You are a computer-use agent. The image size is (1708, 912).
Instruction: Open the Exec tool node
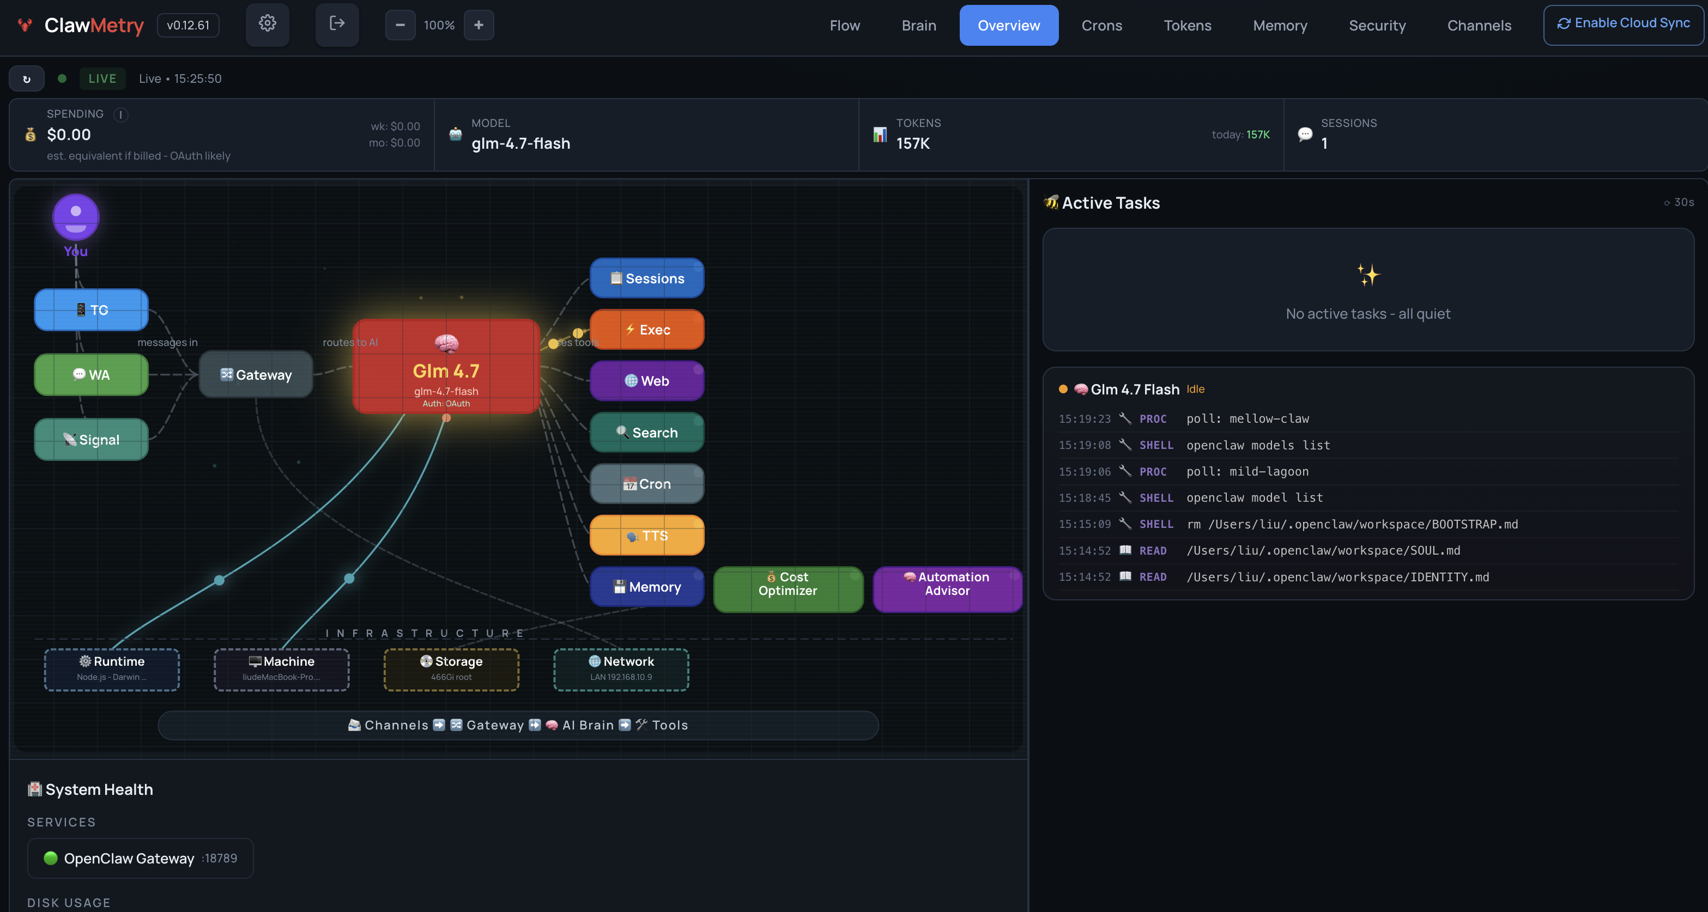pyautogui.click(x=646, y=330)
